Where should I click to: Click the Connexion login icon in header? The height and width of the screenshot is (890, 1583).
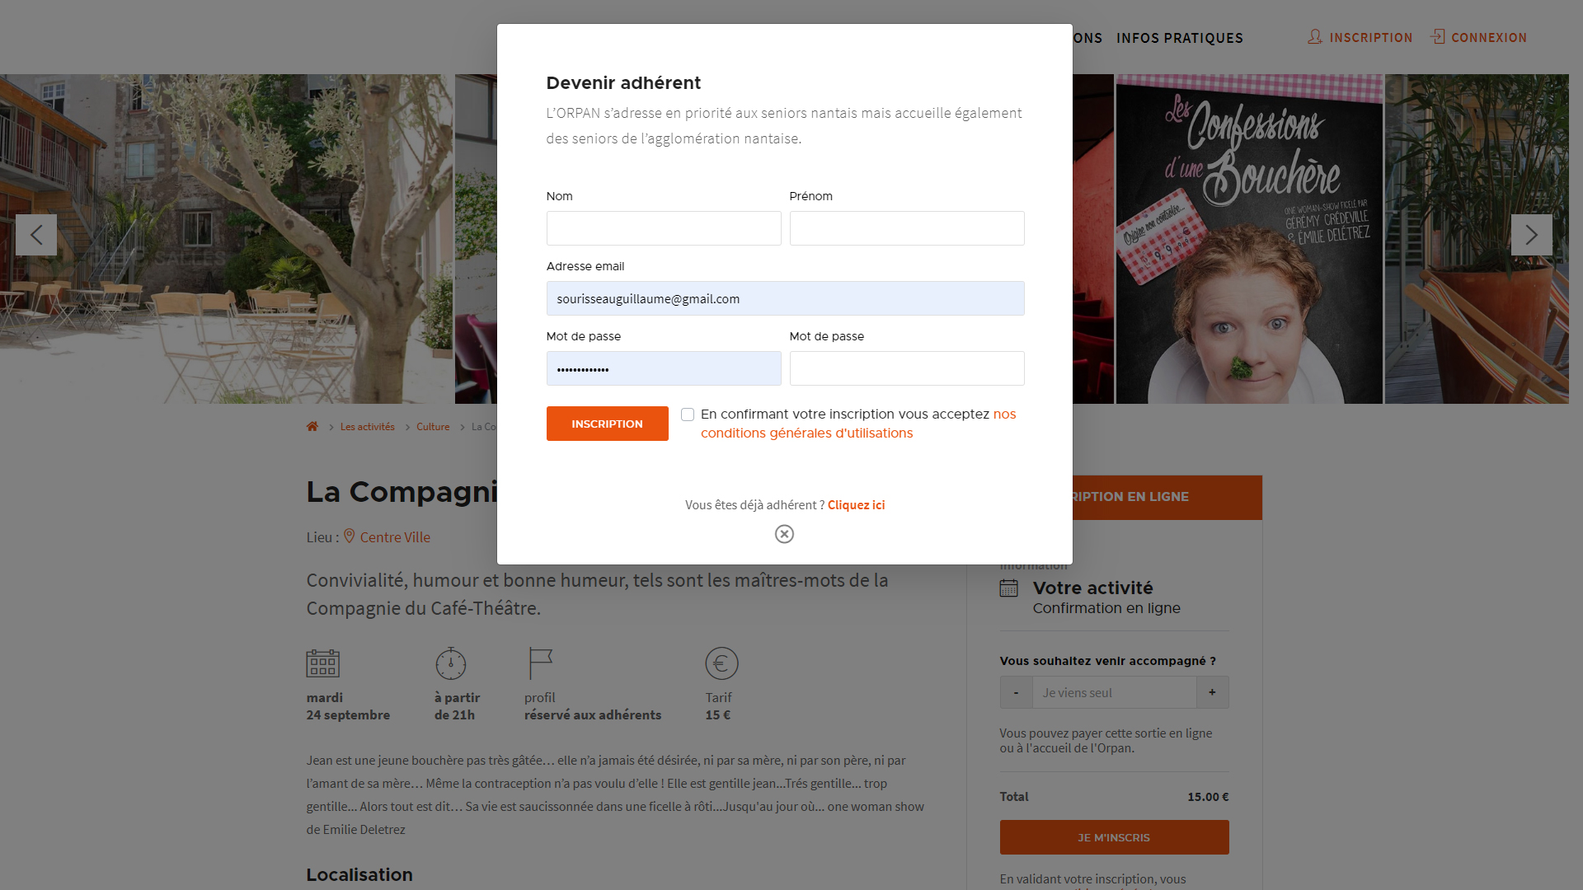pos(1437,37)
